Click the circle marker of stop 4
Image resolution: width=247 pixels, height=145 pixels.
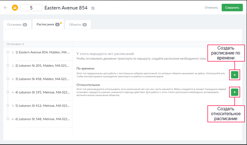click(x=8, y=92)
